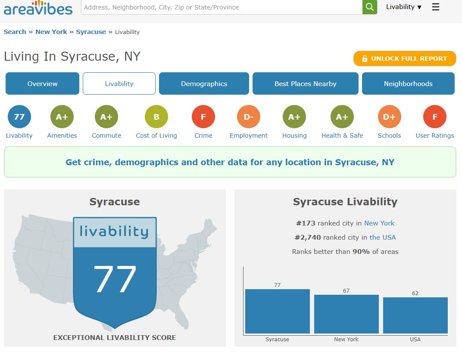Image resolution: width=462 pixels, height=352 pixels.
Task: Click the green search magnifier button
Action: tap(369, 7)
